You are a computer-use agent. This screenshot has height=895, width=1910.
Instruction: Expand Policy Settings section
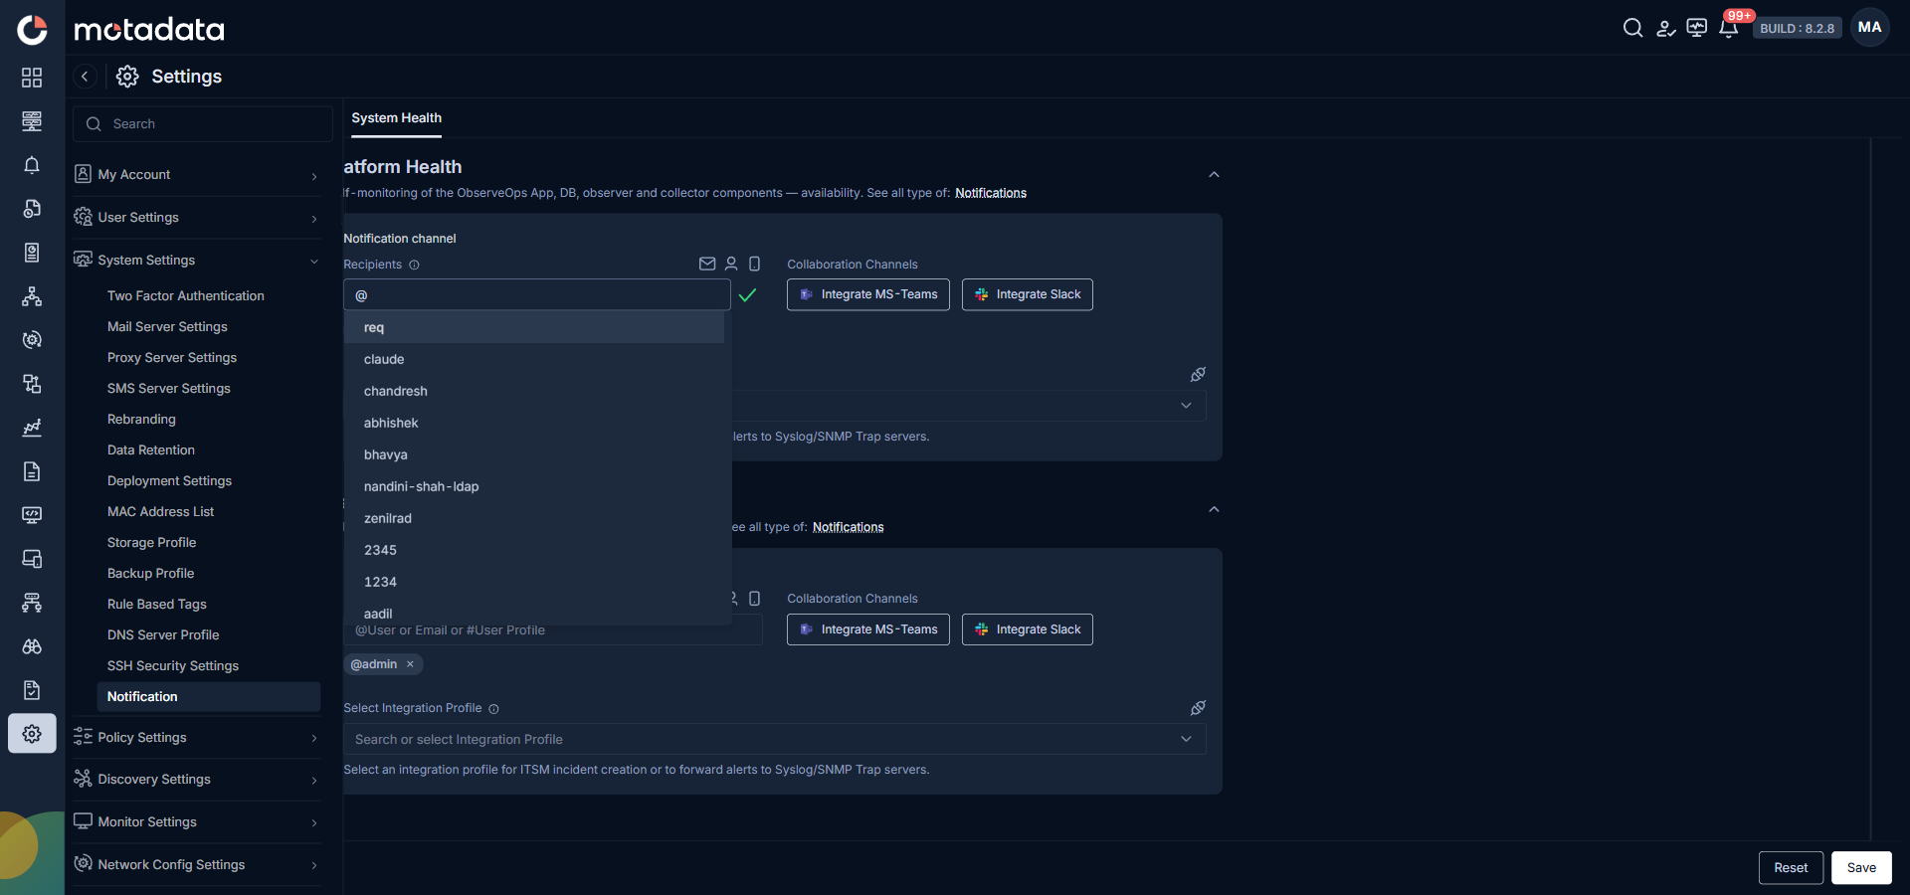pyautogui.click(x=197, y=738)
